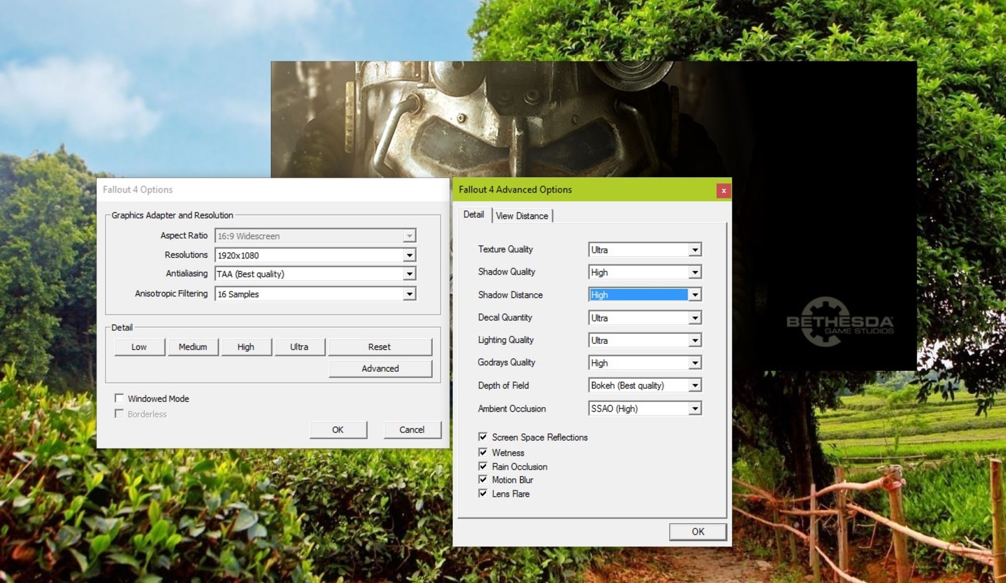Open the Aspect Ratio dropdown

409,236
